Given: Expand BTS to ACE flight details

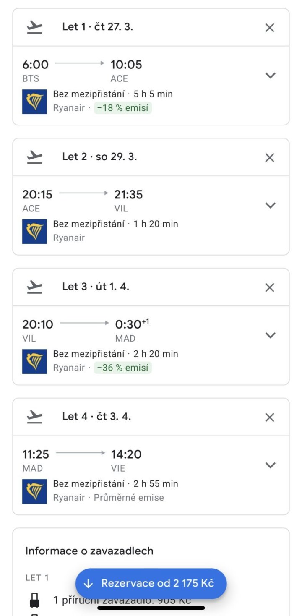Looking at the screenshot, I should tap(271, 76).
